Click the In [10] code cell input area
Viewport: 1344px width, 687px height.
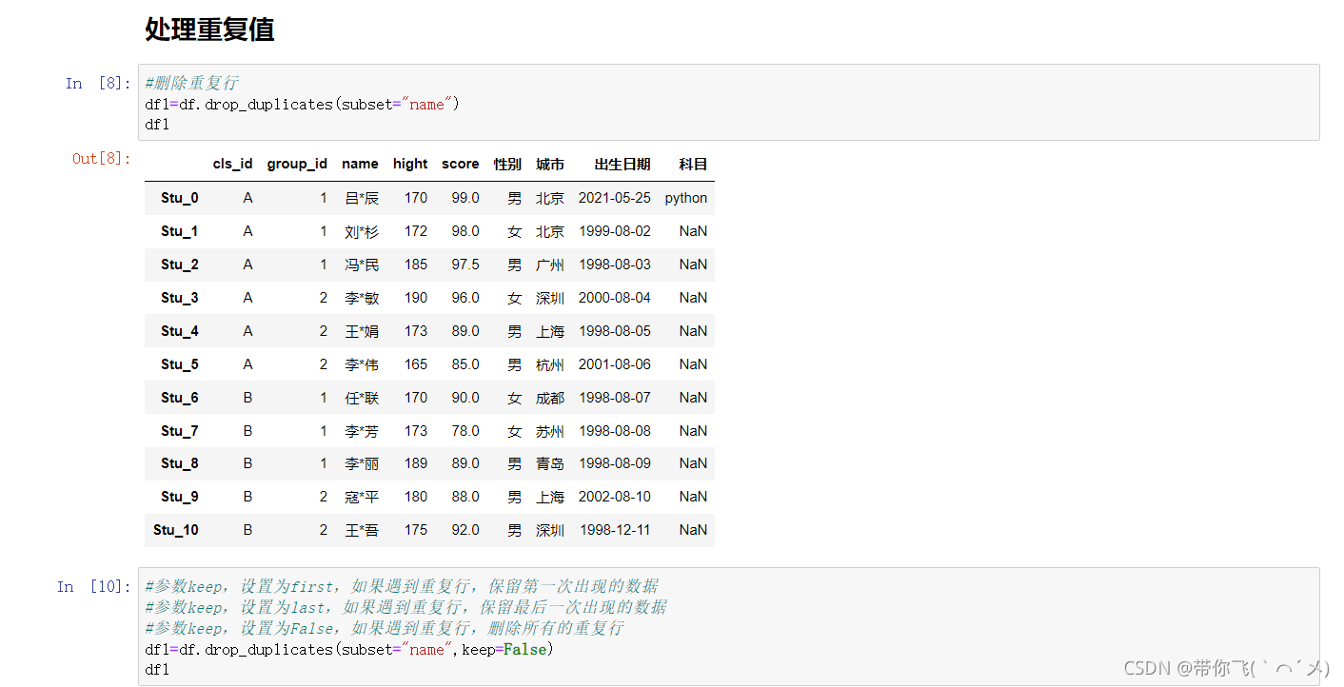click(x=728, y=627)
